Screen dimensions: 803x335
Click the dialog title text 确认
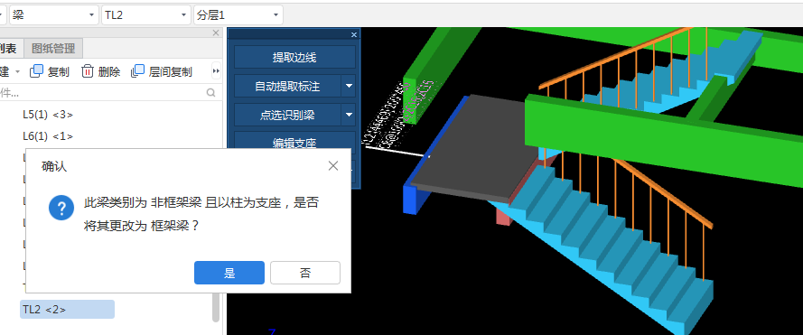54,166
